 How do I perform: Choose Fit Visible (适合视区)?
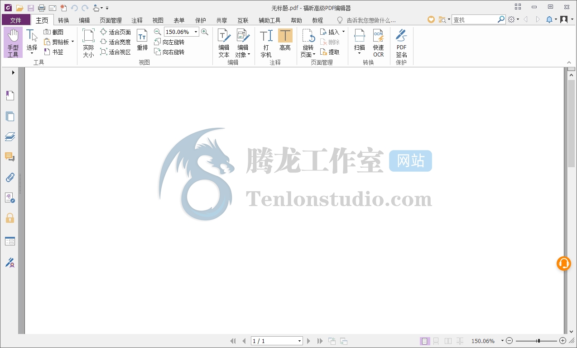pyautogui.click(x=115, y=52)
